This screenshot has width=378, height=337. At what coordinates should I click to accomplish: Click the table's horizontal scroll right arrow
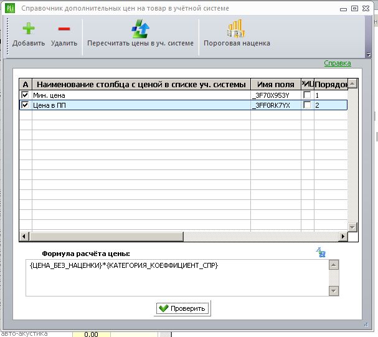(343, 237)
